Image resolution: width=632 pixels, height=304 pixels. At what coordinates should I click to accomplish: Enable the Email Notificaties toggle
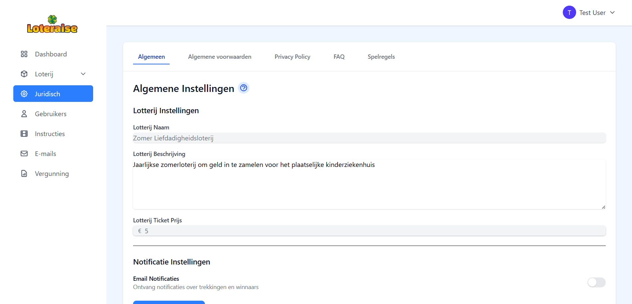point(596,282)
